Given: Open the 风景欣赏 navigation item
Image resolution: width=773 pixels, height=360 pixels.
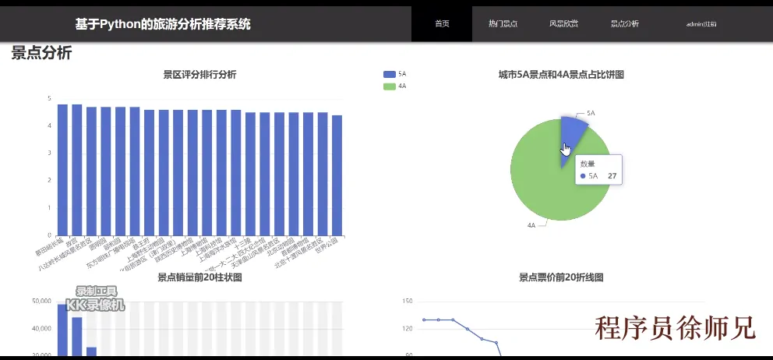Looking at the screenshot, I should click(563, 23).
